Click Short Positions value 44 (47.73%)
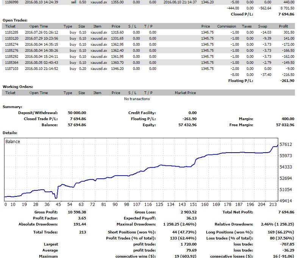The width and height of the screenshot is (301, 258). pyautogui.click(x=184, y=232)
